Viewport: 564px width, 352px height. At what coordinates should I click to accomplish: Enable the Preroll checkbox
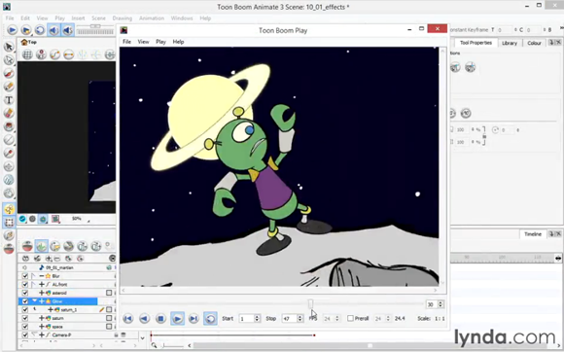pos(350,319)
